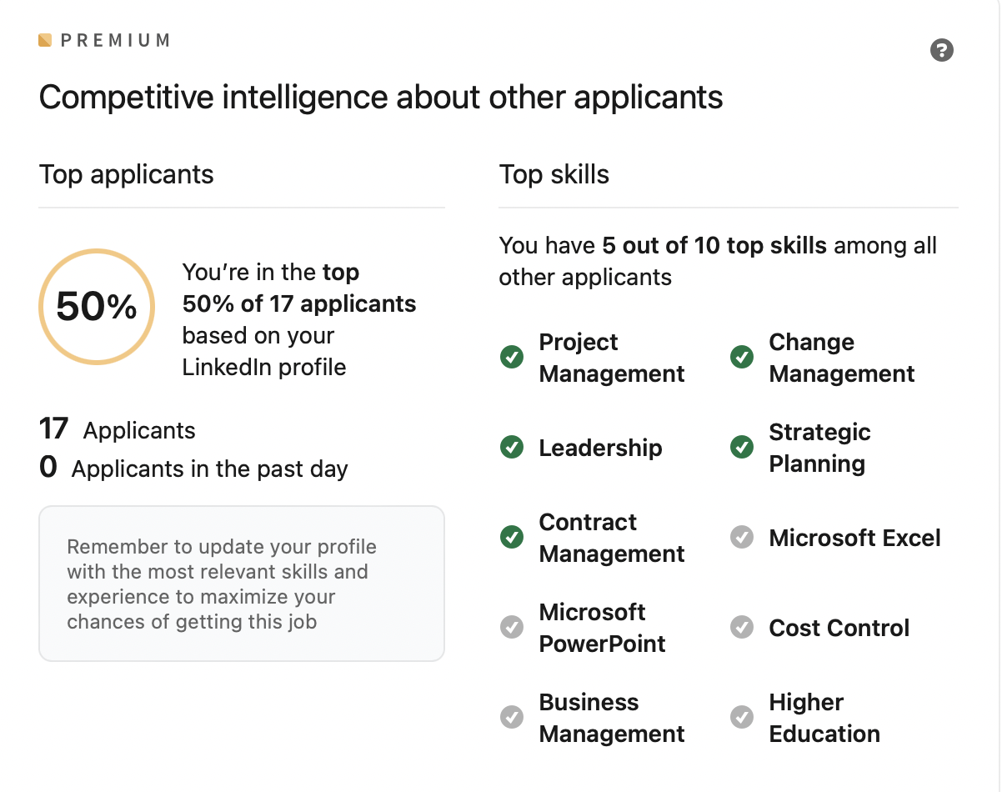Click the Top skills section heading

point(554,174)
